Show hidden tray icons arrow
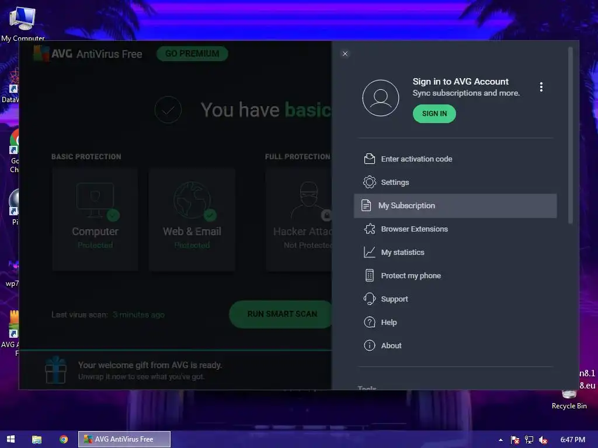Image resolution: width=598 pixels, height=448 pixels. point(500,440)
